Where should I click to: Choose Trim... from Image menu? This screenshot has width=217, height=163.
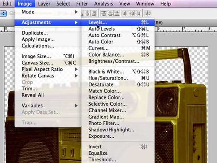48,89
